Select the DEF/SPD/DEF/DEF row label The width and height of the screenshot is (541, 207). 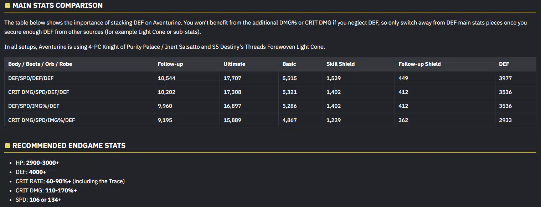click(31, 78)
